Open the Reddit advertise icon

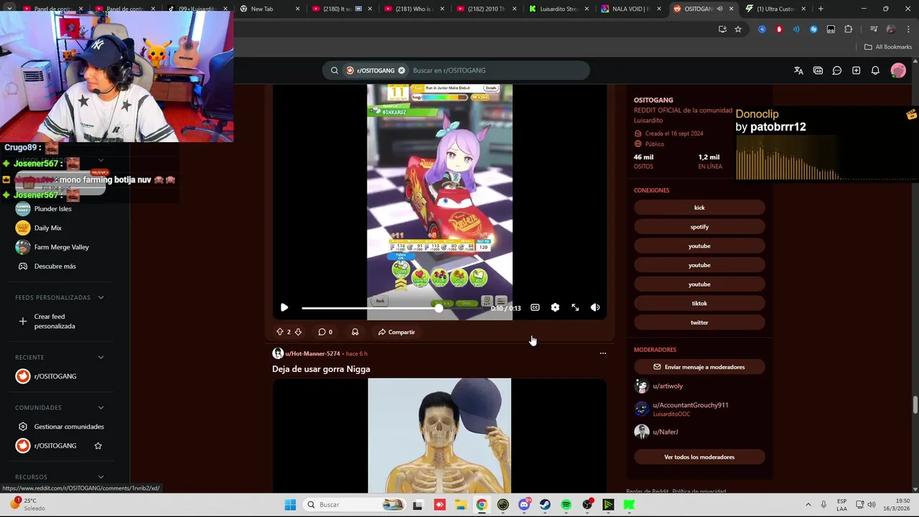[818, 70]
